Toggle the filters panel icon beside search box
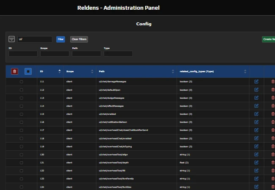The height and width of the screenshot is (190, 275). [x=11, y=39]
